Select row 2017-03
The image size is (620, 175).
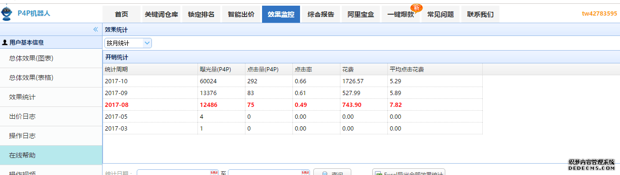point(293,128)
